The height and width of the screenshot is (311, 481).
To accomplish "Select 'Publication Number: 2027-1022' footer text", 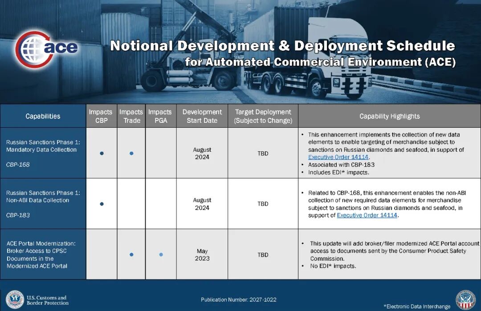I will pyautogui.click(x=239, y=300).
